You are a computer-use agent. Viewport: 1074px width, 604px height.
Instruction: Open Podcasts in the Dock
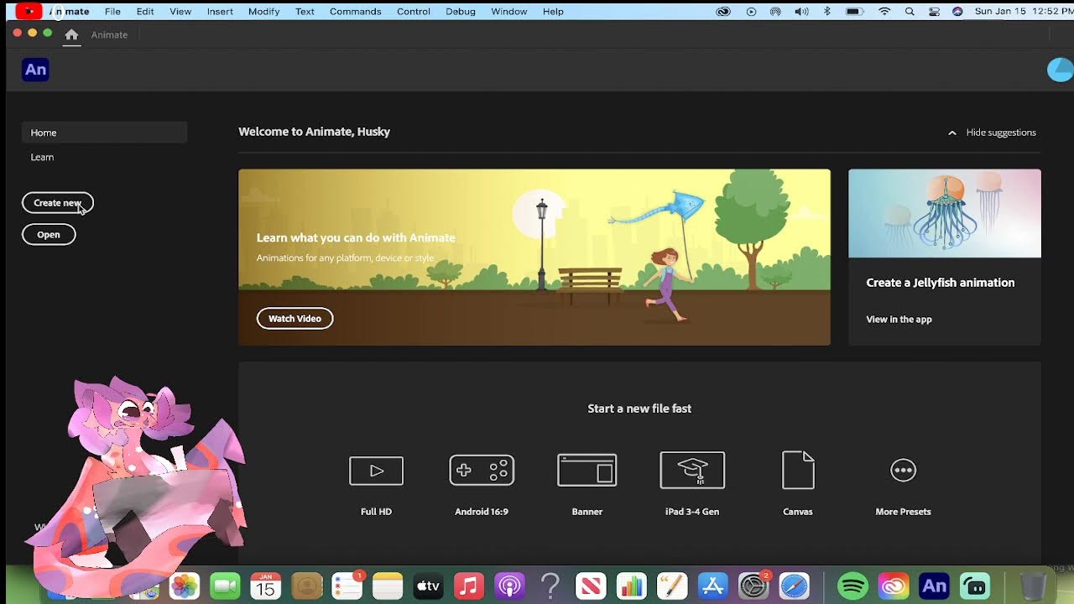509,586
